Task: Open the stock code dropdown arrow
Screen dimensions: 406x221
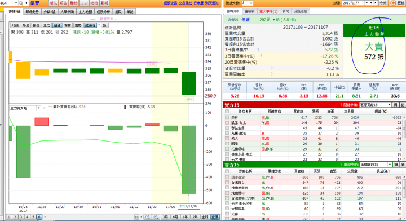Action: click(x=16, y=3)
